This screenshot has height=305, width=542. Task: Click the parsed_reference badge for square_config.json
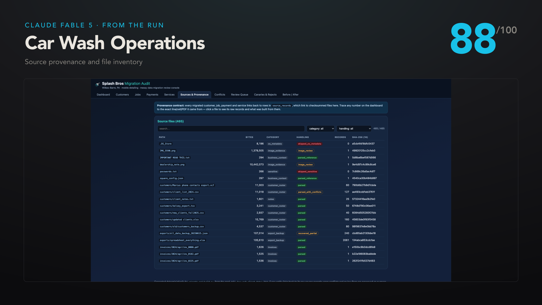coord(307,178)
